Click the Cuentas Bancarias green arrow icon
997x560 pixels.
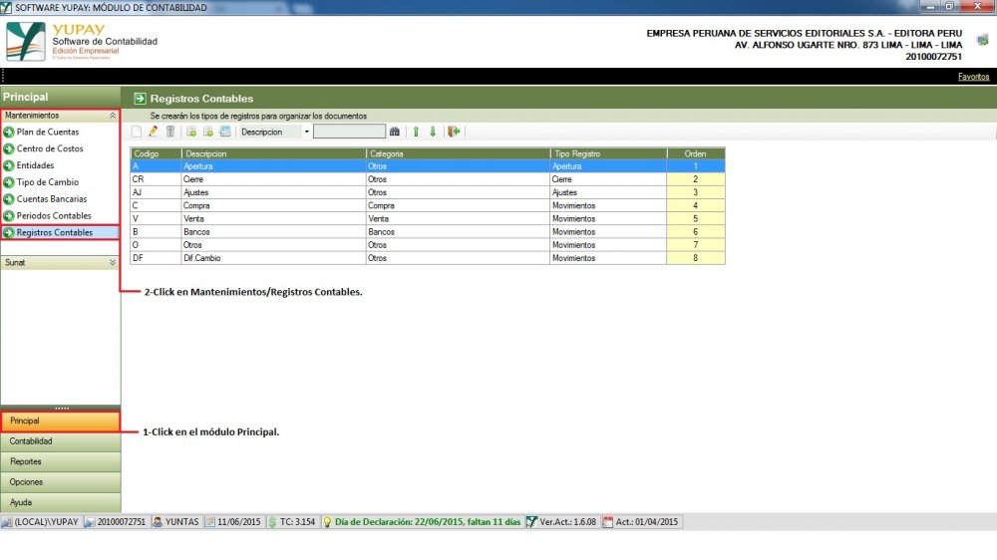pyautogui.click(x=9, y=199)
